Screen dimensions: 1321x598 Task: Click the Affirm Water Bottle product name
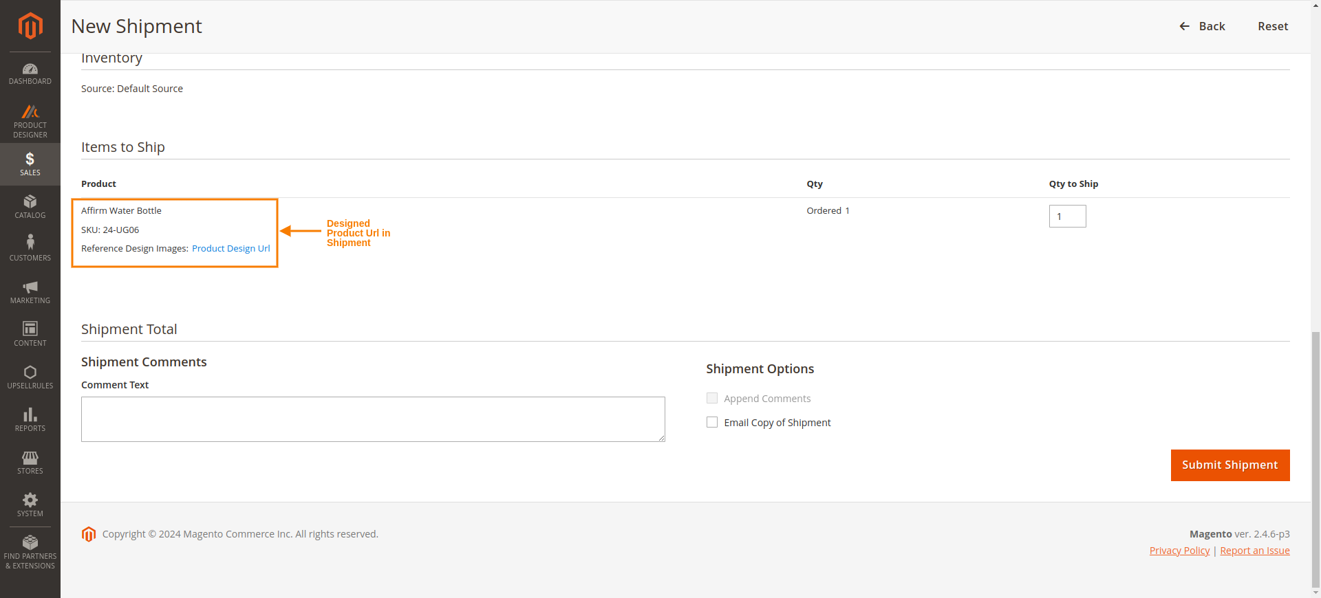tap(121, 210)
